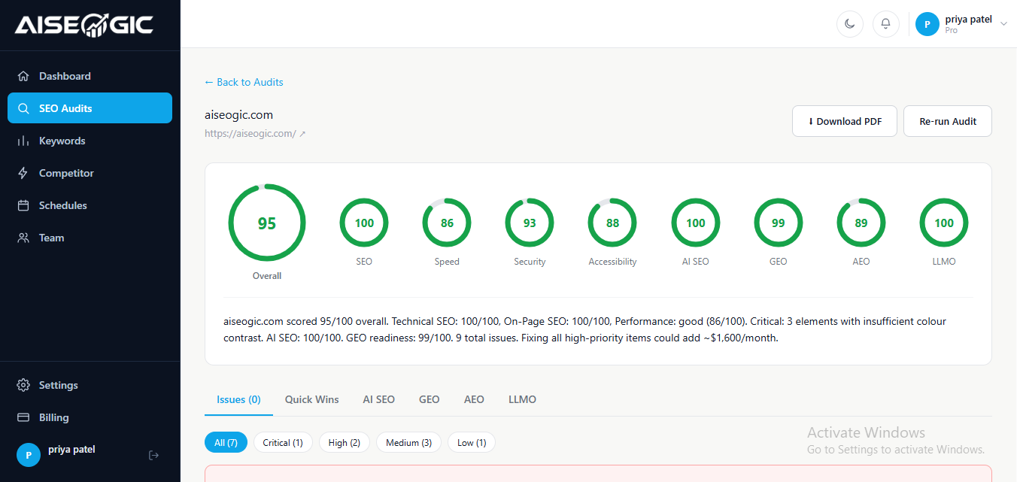The height and width of the screenshot is (482, 1017).
Task: Filter issues by Critical (1)
Action: (283, 443)
